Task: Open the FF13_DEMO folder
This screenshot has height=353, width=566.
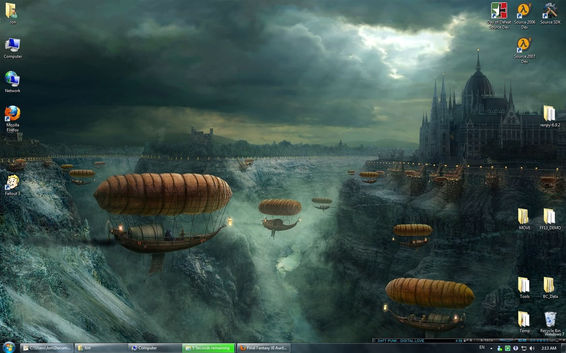Action: point(550,217)
